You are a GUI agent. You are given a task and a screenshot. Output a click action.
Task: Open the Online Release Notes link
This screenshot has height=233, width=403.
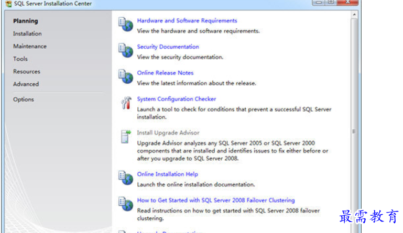[165, 73]
